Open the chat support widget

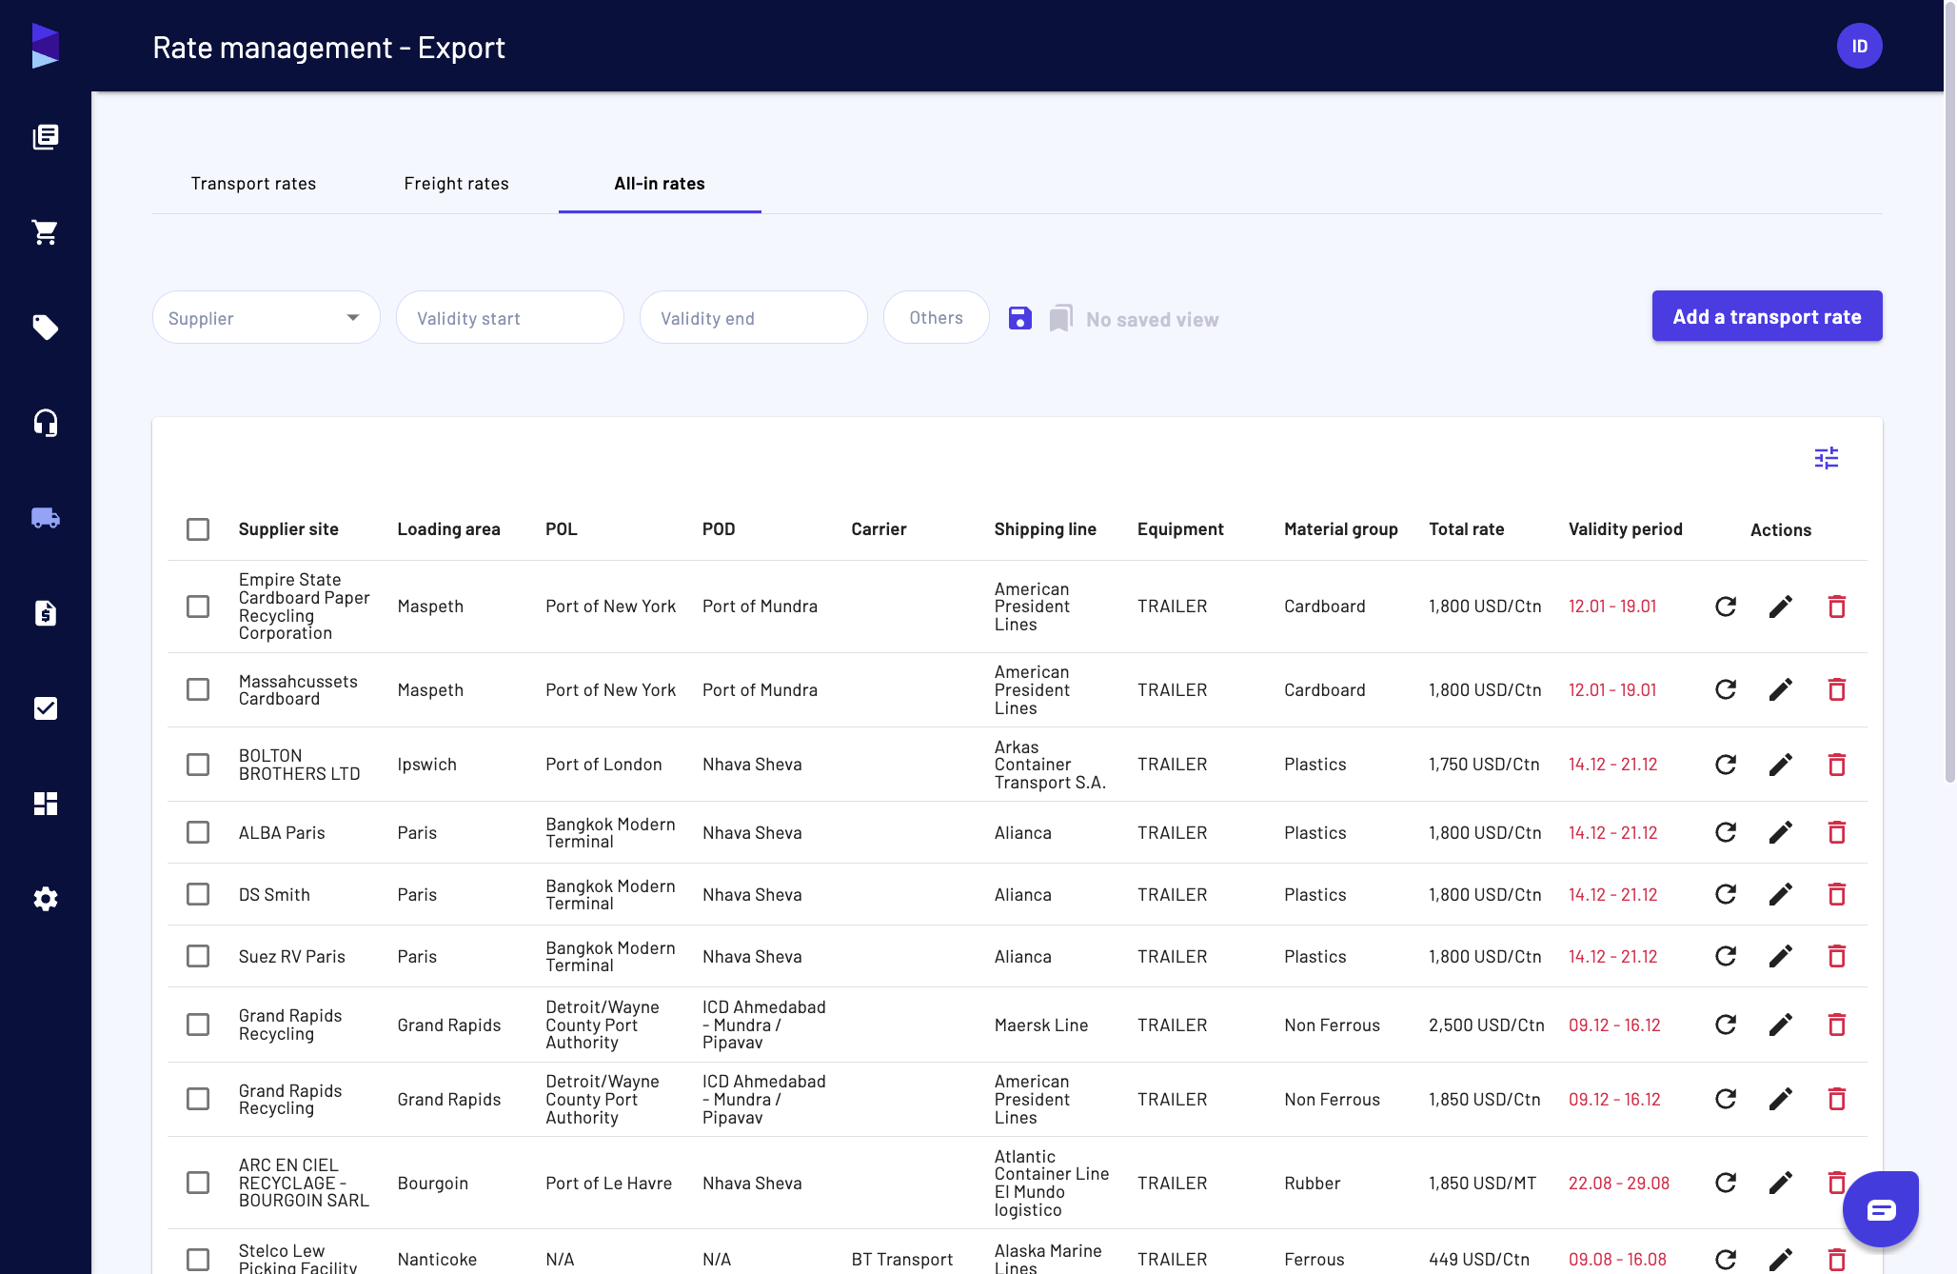click(x=1881, y=1209)
